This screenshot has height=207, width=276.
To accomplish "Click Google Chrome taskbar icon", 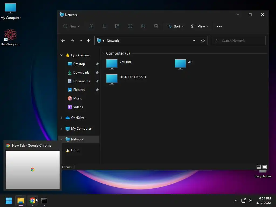I will pyautogui.click(x=32, y=201).
